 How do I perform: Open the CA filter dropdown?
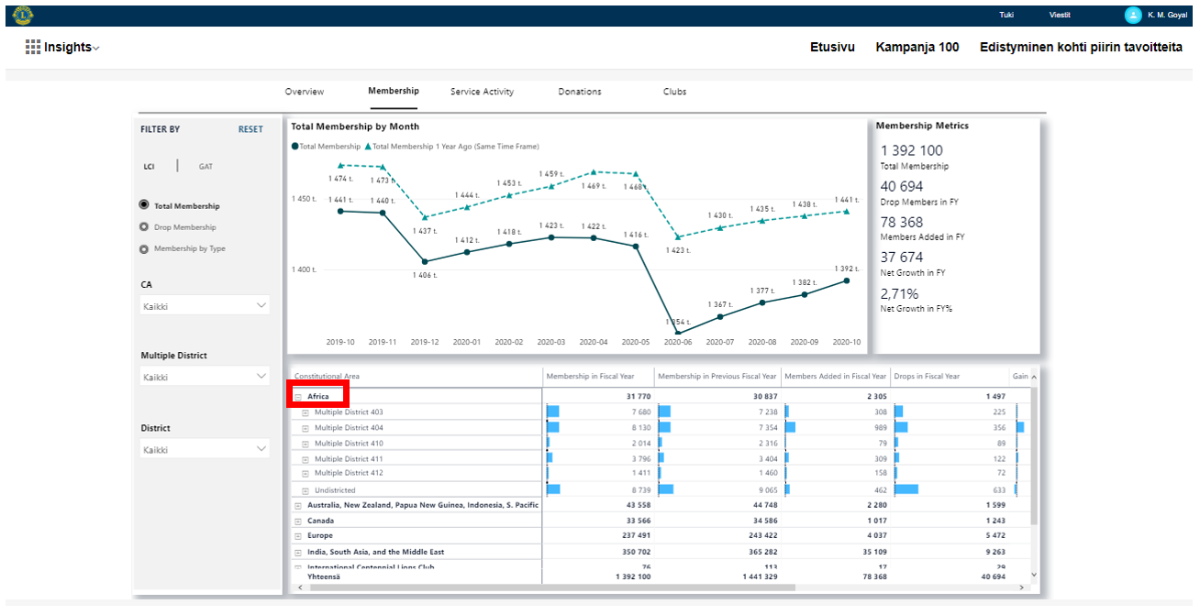(x=205, y=306)
